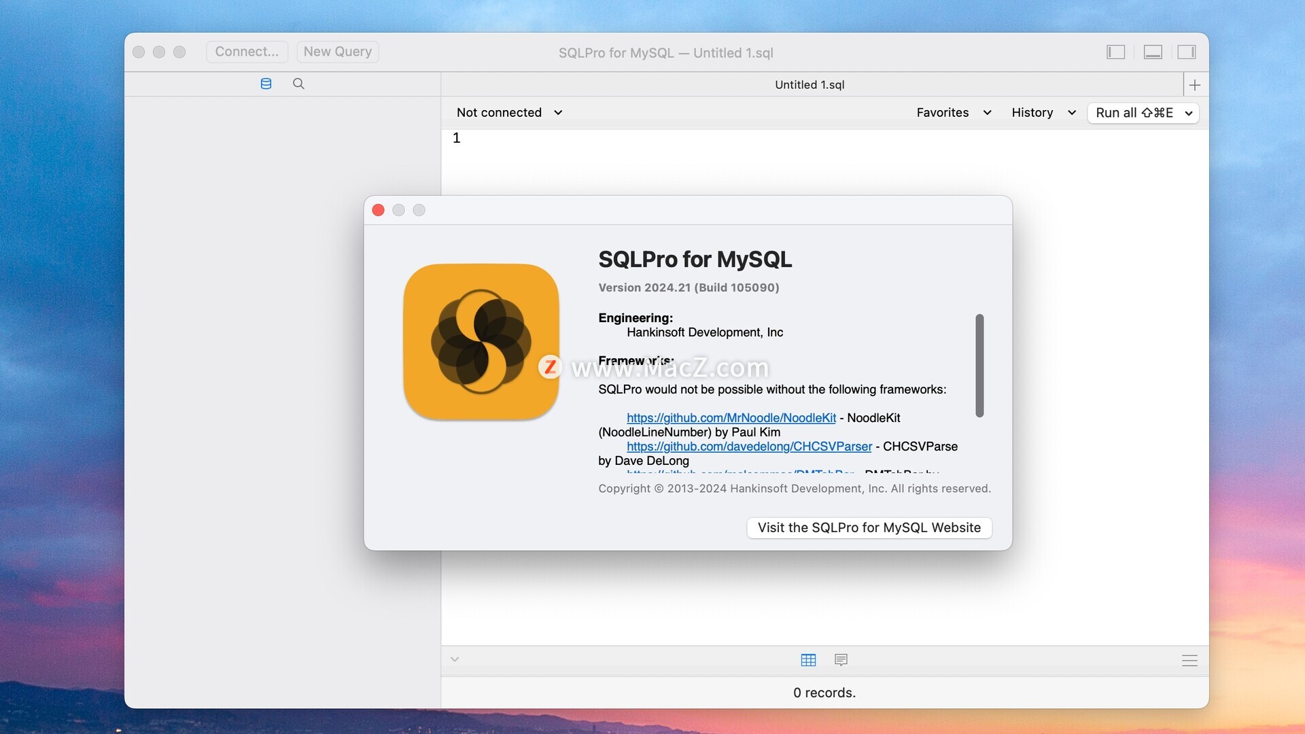Click the SQLPro for MySQL heading
The width and height of the screenshot is (1305, 734).
[x=695, y=260]
